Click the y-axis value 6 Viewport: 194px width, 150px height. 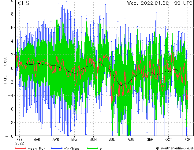pos(12,28)
